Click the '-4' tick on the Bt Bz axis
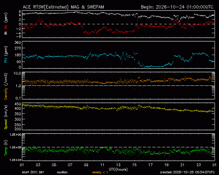 [x=19, y=33]
